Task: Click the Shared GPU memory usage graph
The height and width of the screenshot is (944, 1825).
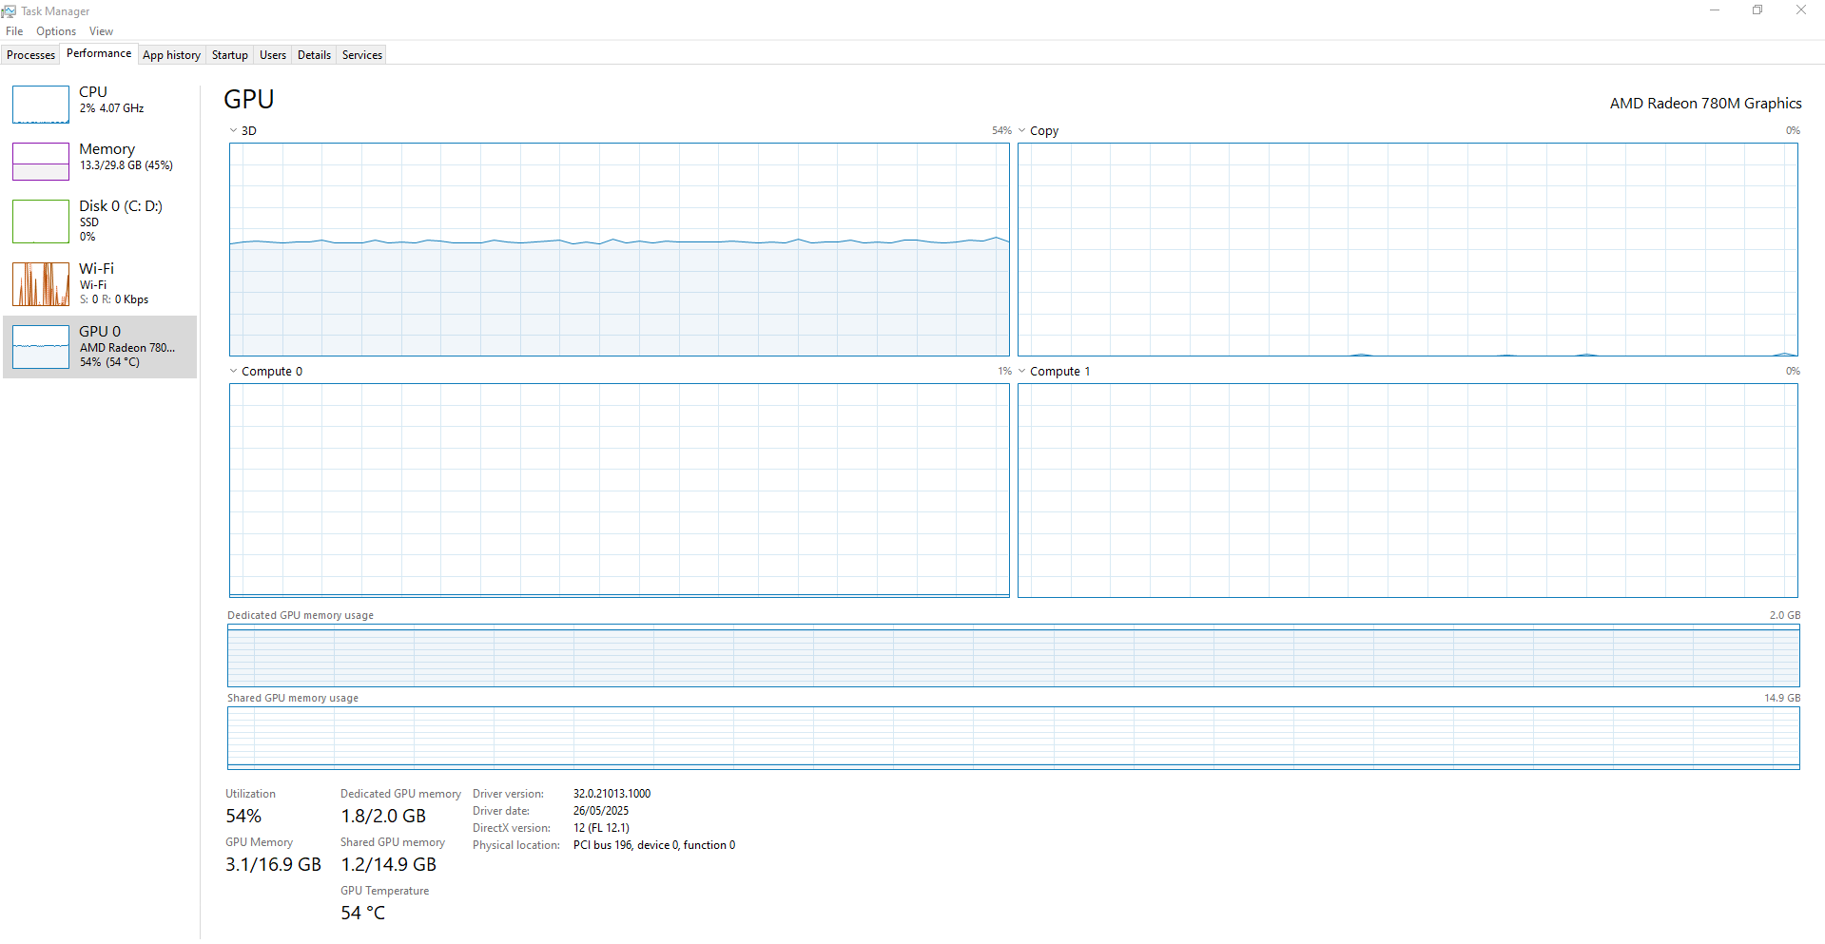Action: click(x=1014, y=738)
